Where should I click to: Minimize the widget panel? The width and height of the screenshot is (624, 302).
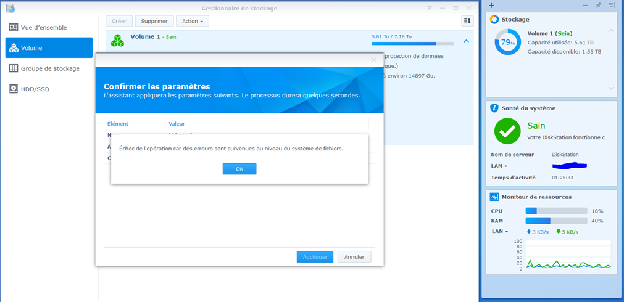coord(585,6)
